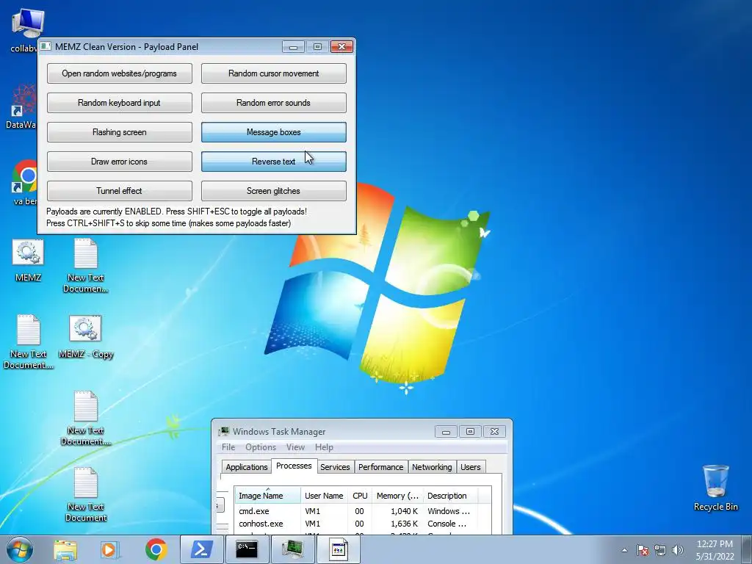
Task: Switch to the Users tab
Action: (471, 466)
